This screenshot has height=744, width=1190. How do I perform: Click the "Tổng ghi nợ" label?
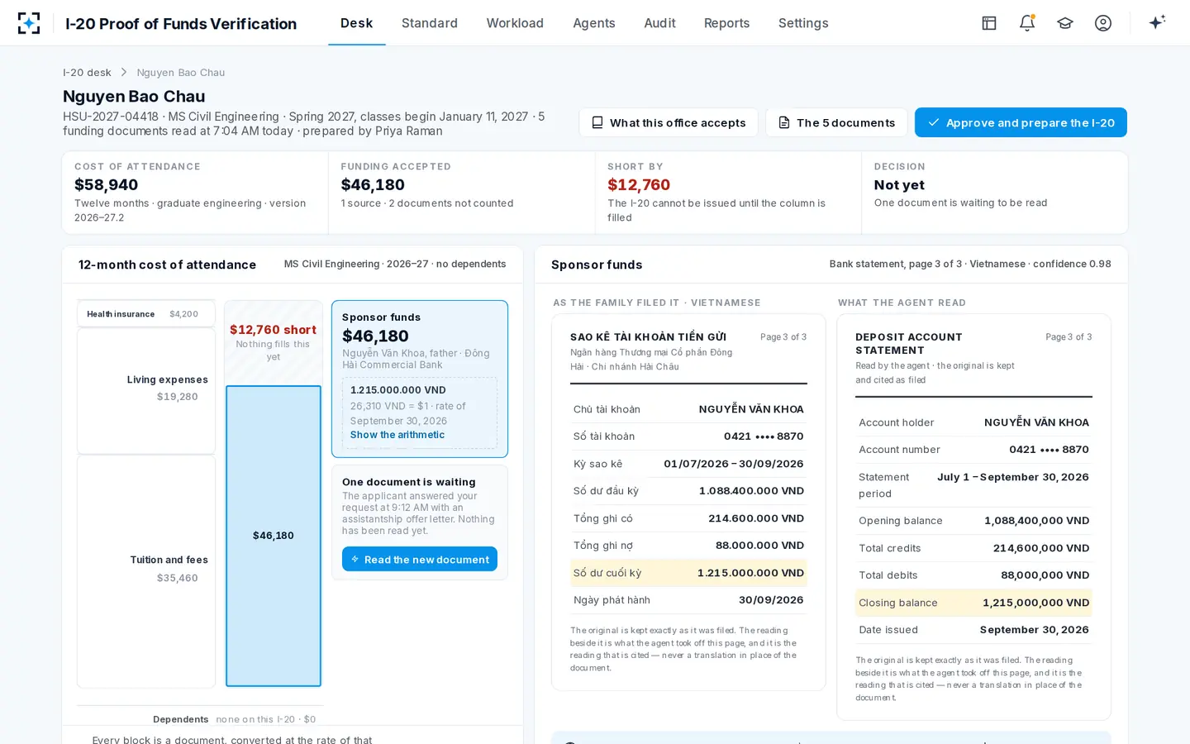click(x=603, y=546)
